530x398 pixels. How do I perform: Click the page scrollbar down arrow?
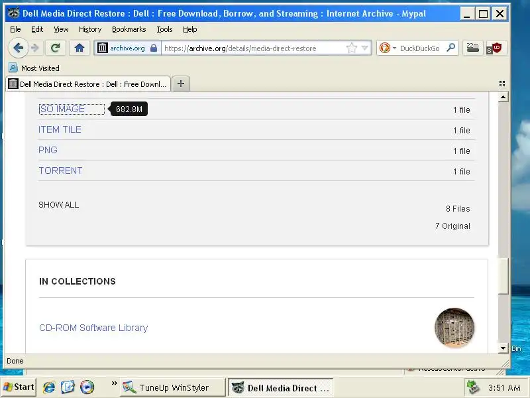[x=503, y=348]
